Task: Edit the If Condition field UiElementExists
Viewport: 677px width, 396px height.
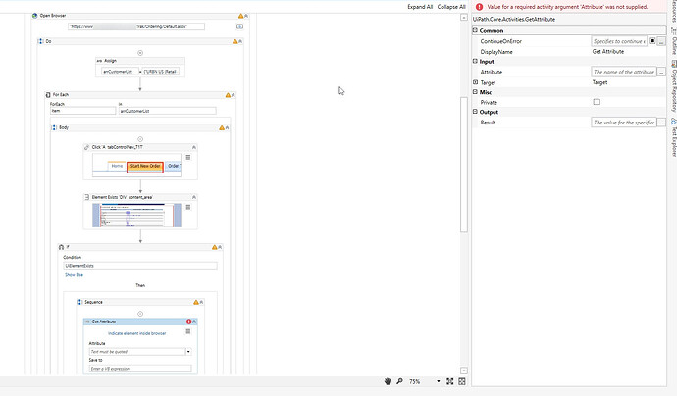Action: click(x=140, y=266)
